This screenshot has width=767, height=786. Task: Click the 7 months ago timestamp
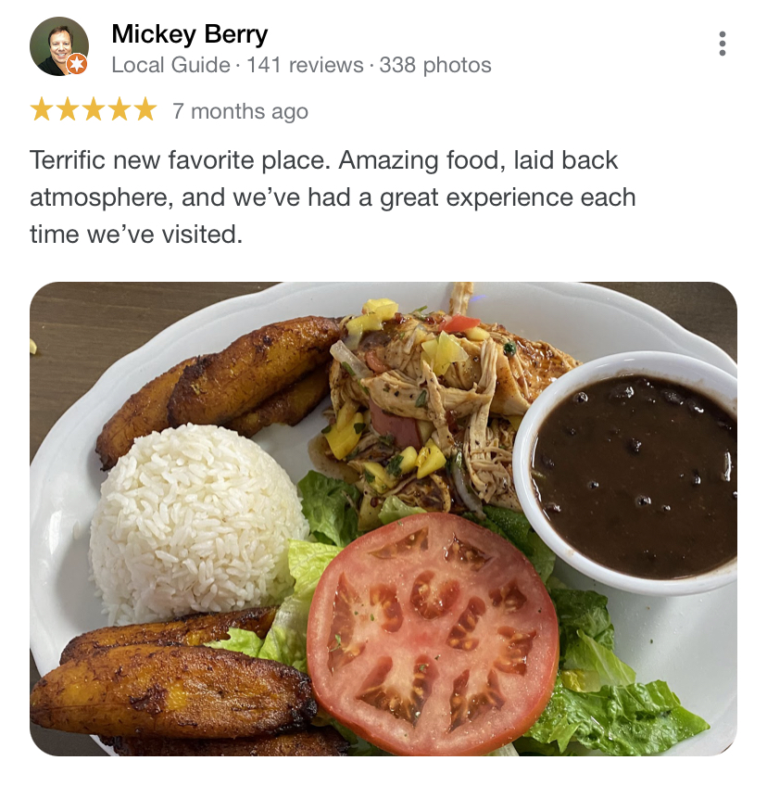[x=240, y=111]
